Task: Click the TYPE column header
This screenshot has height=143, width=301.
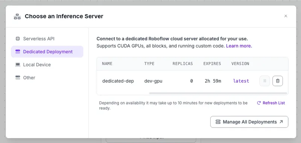Action: pyautogui.click(x=149, y=64)
